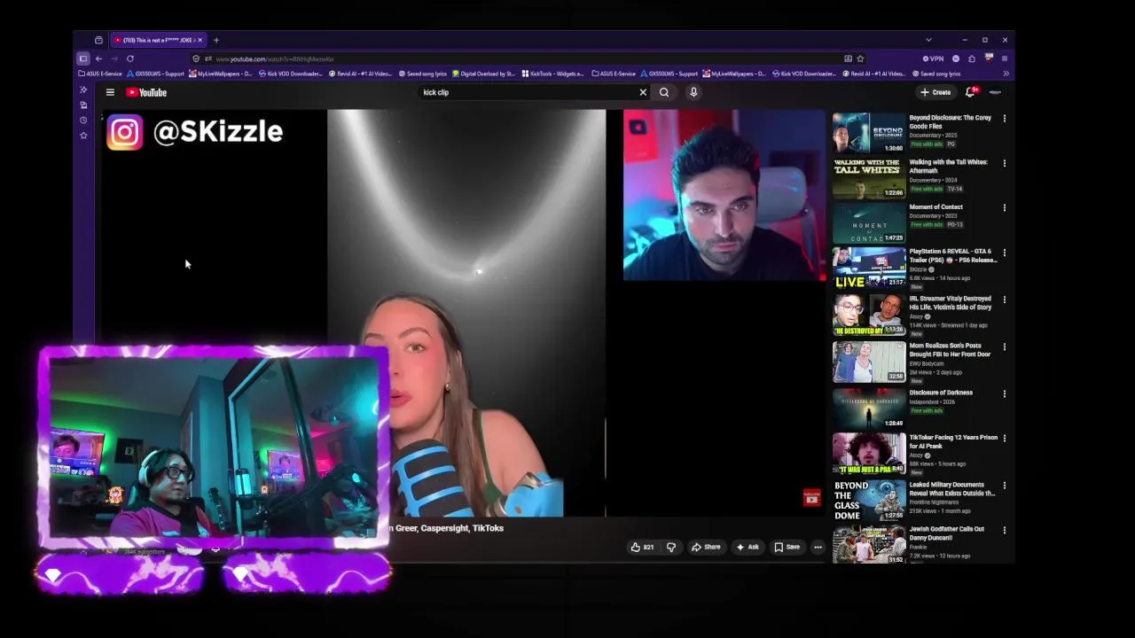The image size is (1135, 638).
Task: Open the sidebar history clock icon
Action: pos(83,120)
